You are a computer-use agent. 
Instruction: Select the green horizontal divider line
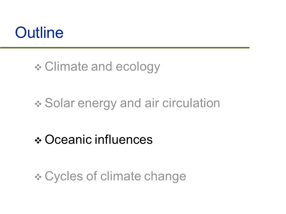tap(125, 48)
